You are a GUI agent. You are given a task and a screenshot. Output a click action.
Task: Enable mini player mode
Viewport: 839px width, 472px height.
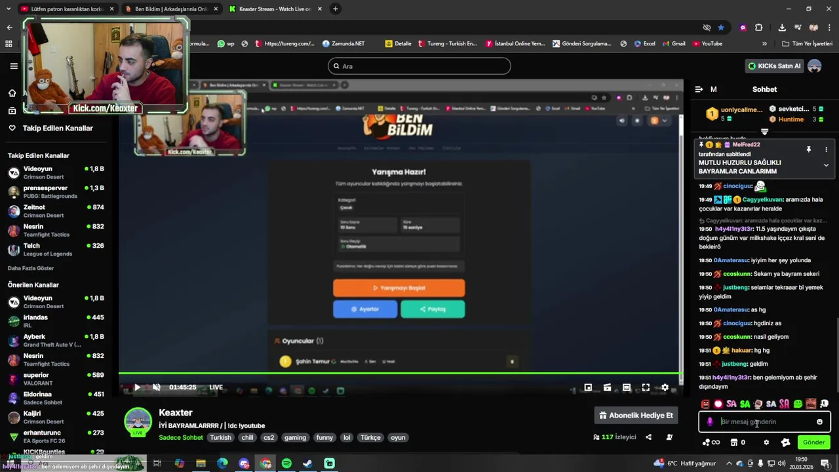point(588,387)
